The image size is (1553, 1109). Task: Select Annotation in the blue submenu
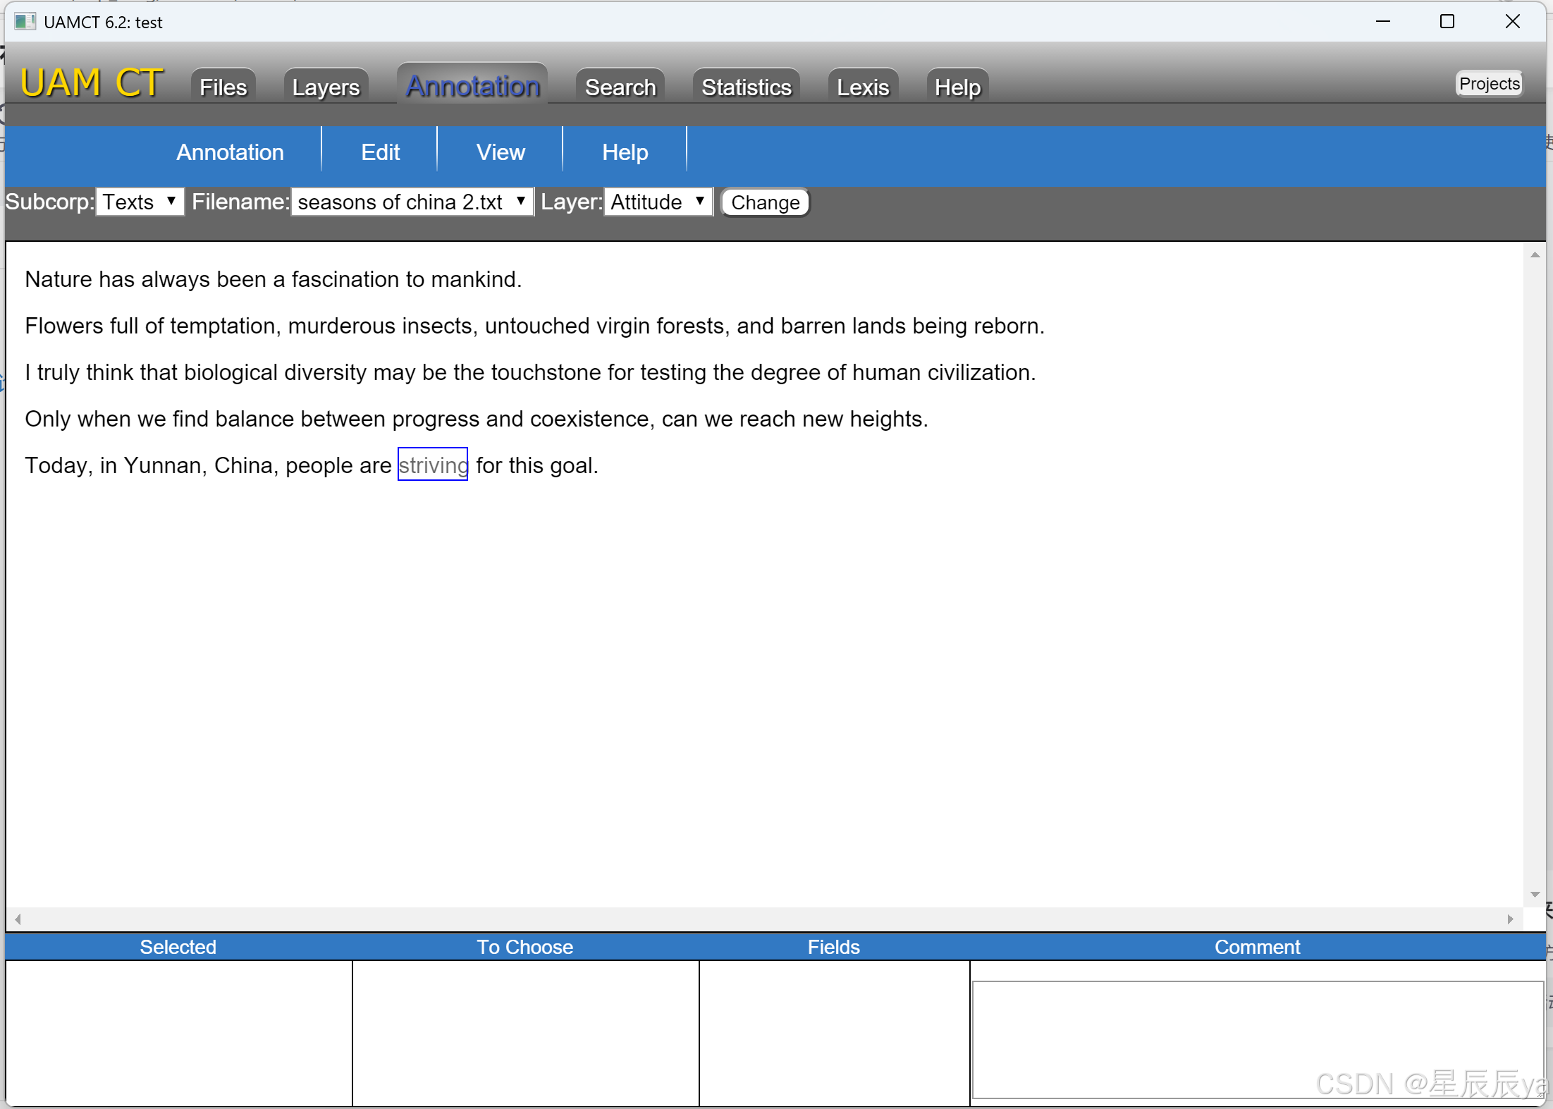click(230, 152)
